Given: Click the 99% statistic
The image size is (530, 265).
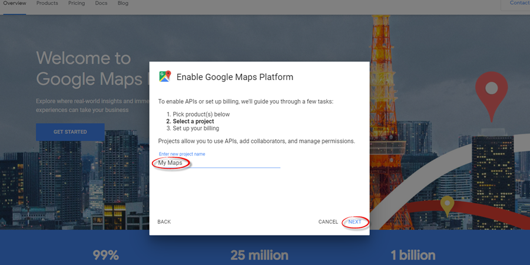Looking at the screenshot, I should pyautogui.click(x=106, y=255).
